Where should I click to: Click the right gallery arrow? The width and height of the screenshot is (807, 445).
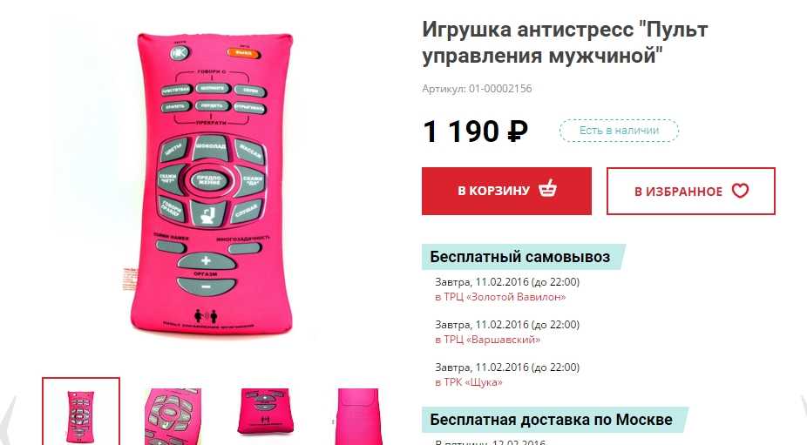tap(802, 417)
